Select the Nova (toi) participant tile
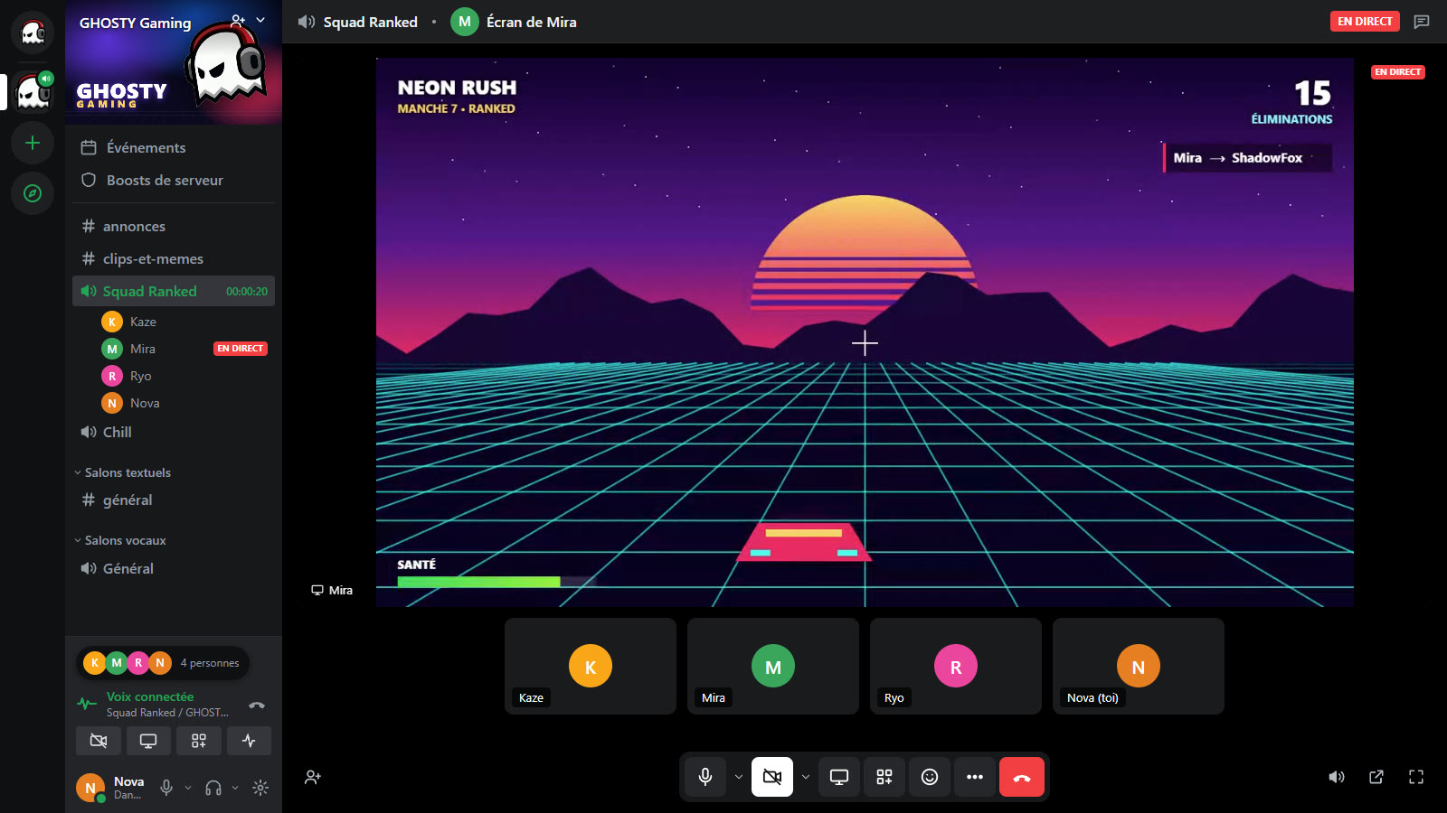Image resolution: width=1447 pixels, height=813 pixels. [x=1139, y=666]
